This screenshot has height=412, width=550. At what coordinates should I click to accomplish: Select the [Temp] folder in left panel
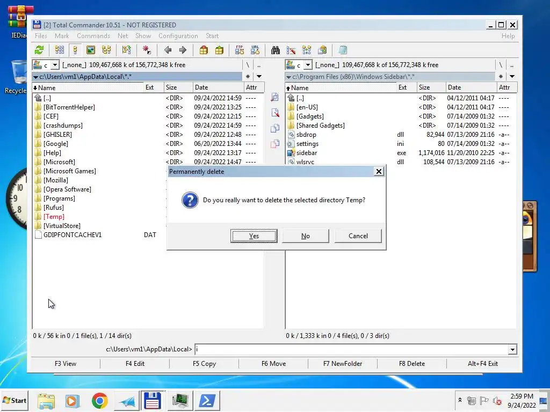pyautogui.click(x=54, y=217)
